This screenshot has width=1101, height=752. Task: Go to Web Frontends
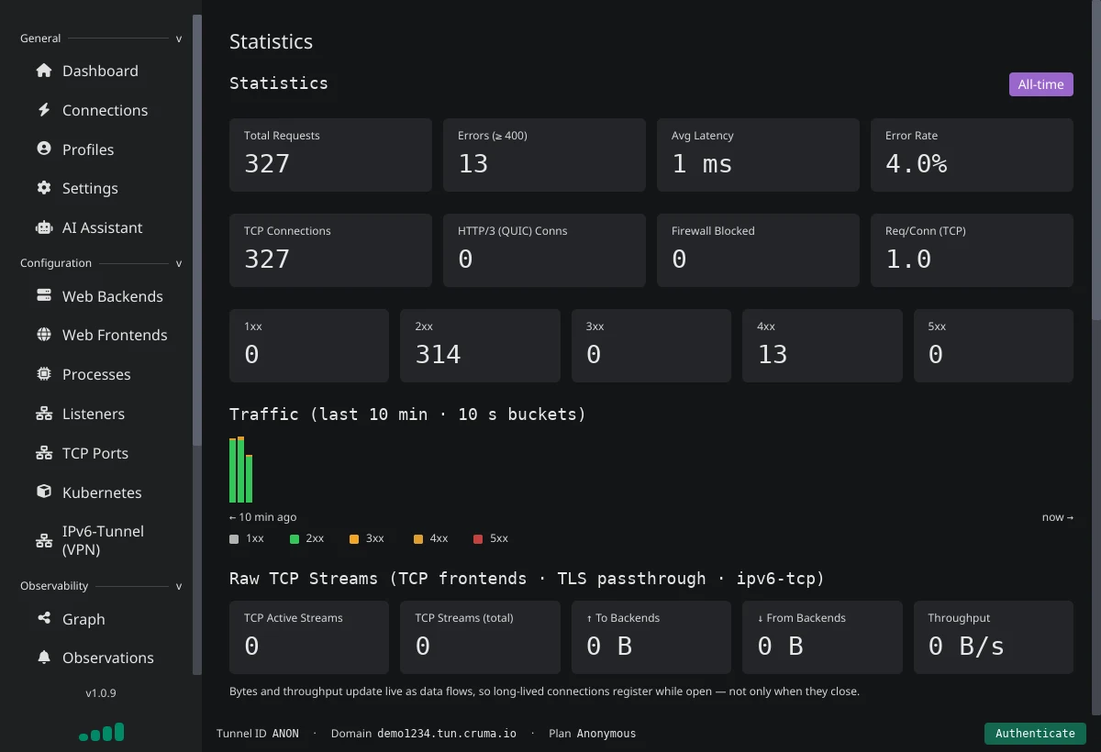click(x=115, y=335)
